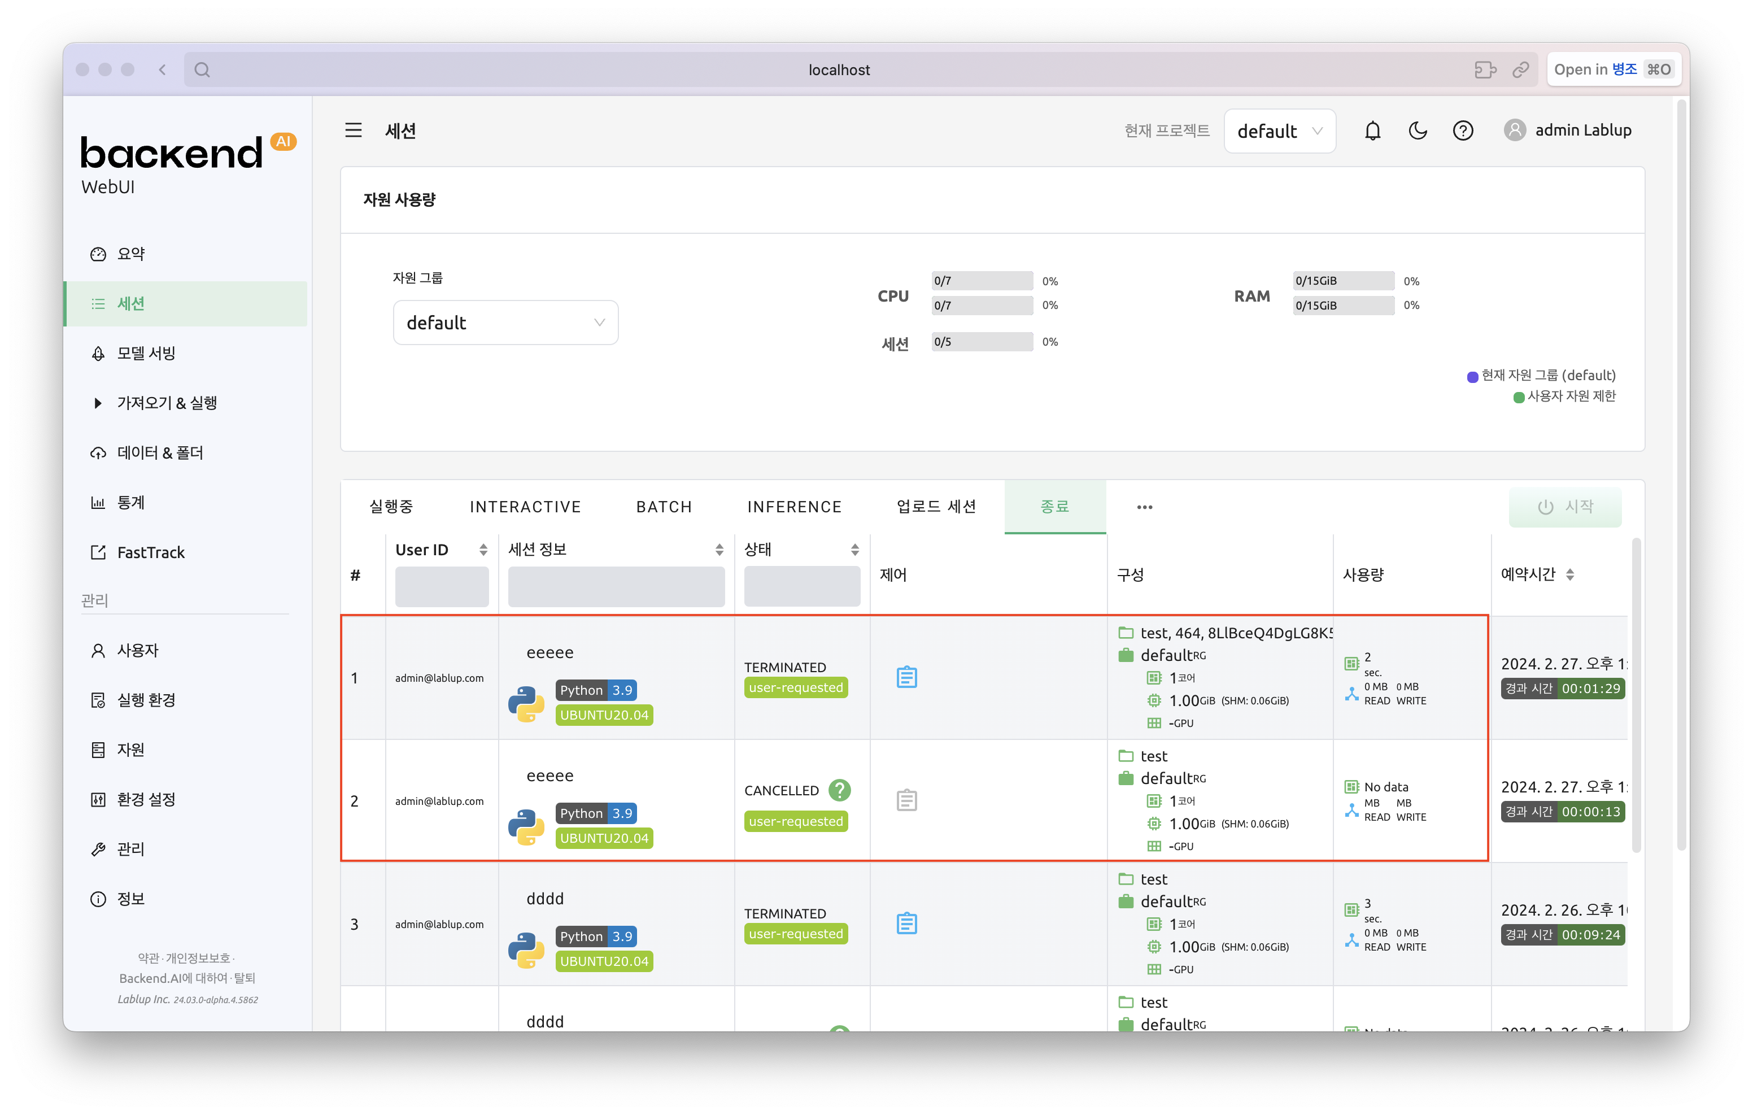The width and height of the screenshot is (1753, 1115).
Task: Click the 세션 usage progress bar
Action: point(982,342)
